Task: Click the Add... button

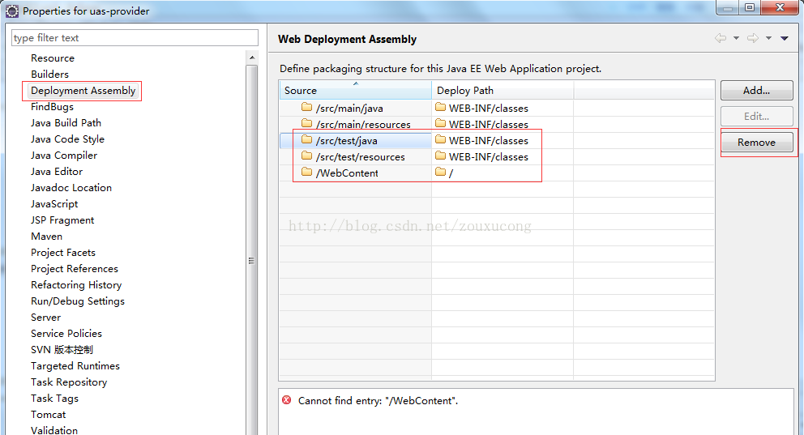Action: pyautogui.click(x=756, y=90)
